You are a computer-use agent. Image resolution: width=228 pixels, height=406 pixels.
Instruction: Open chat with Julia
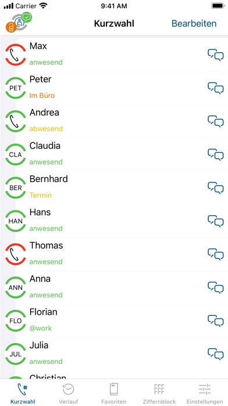tap(216, 354)
